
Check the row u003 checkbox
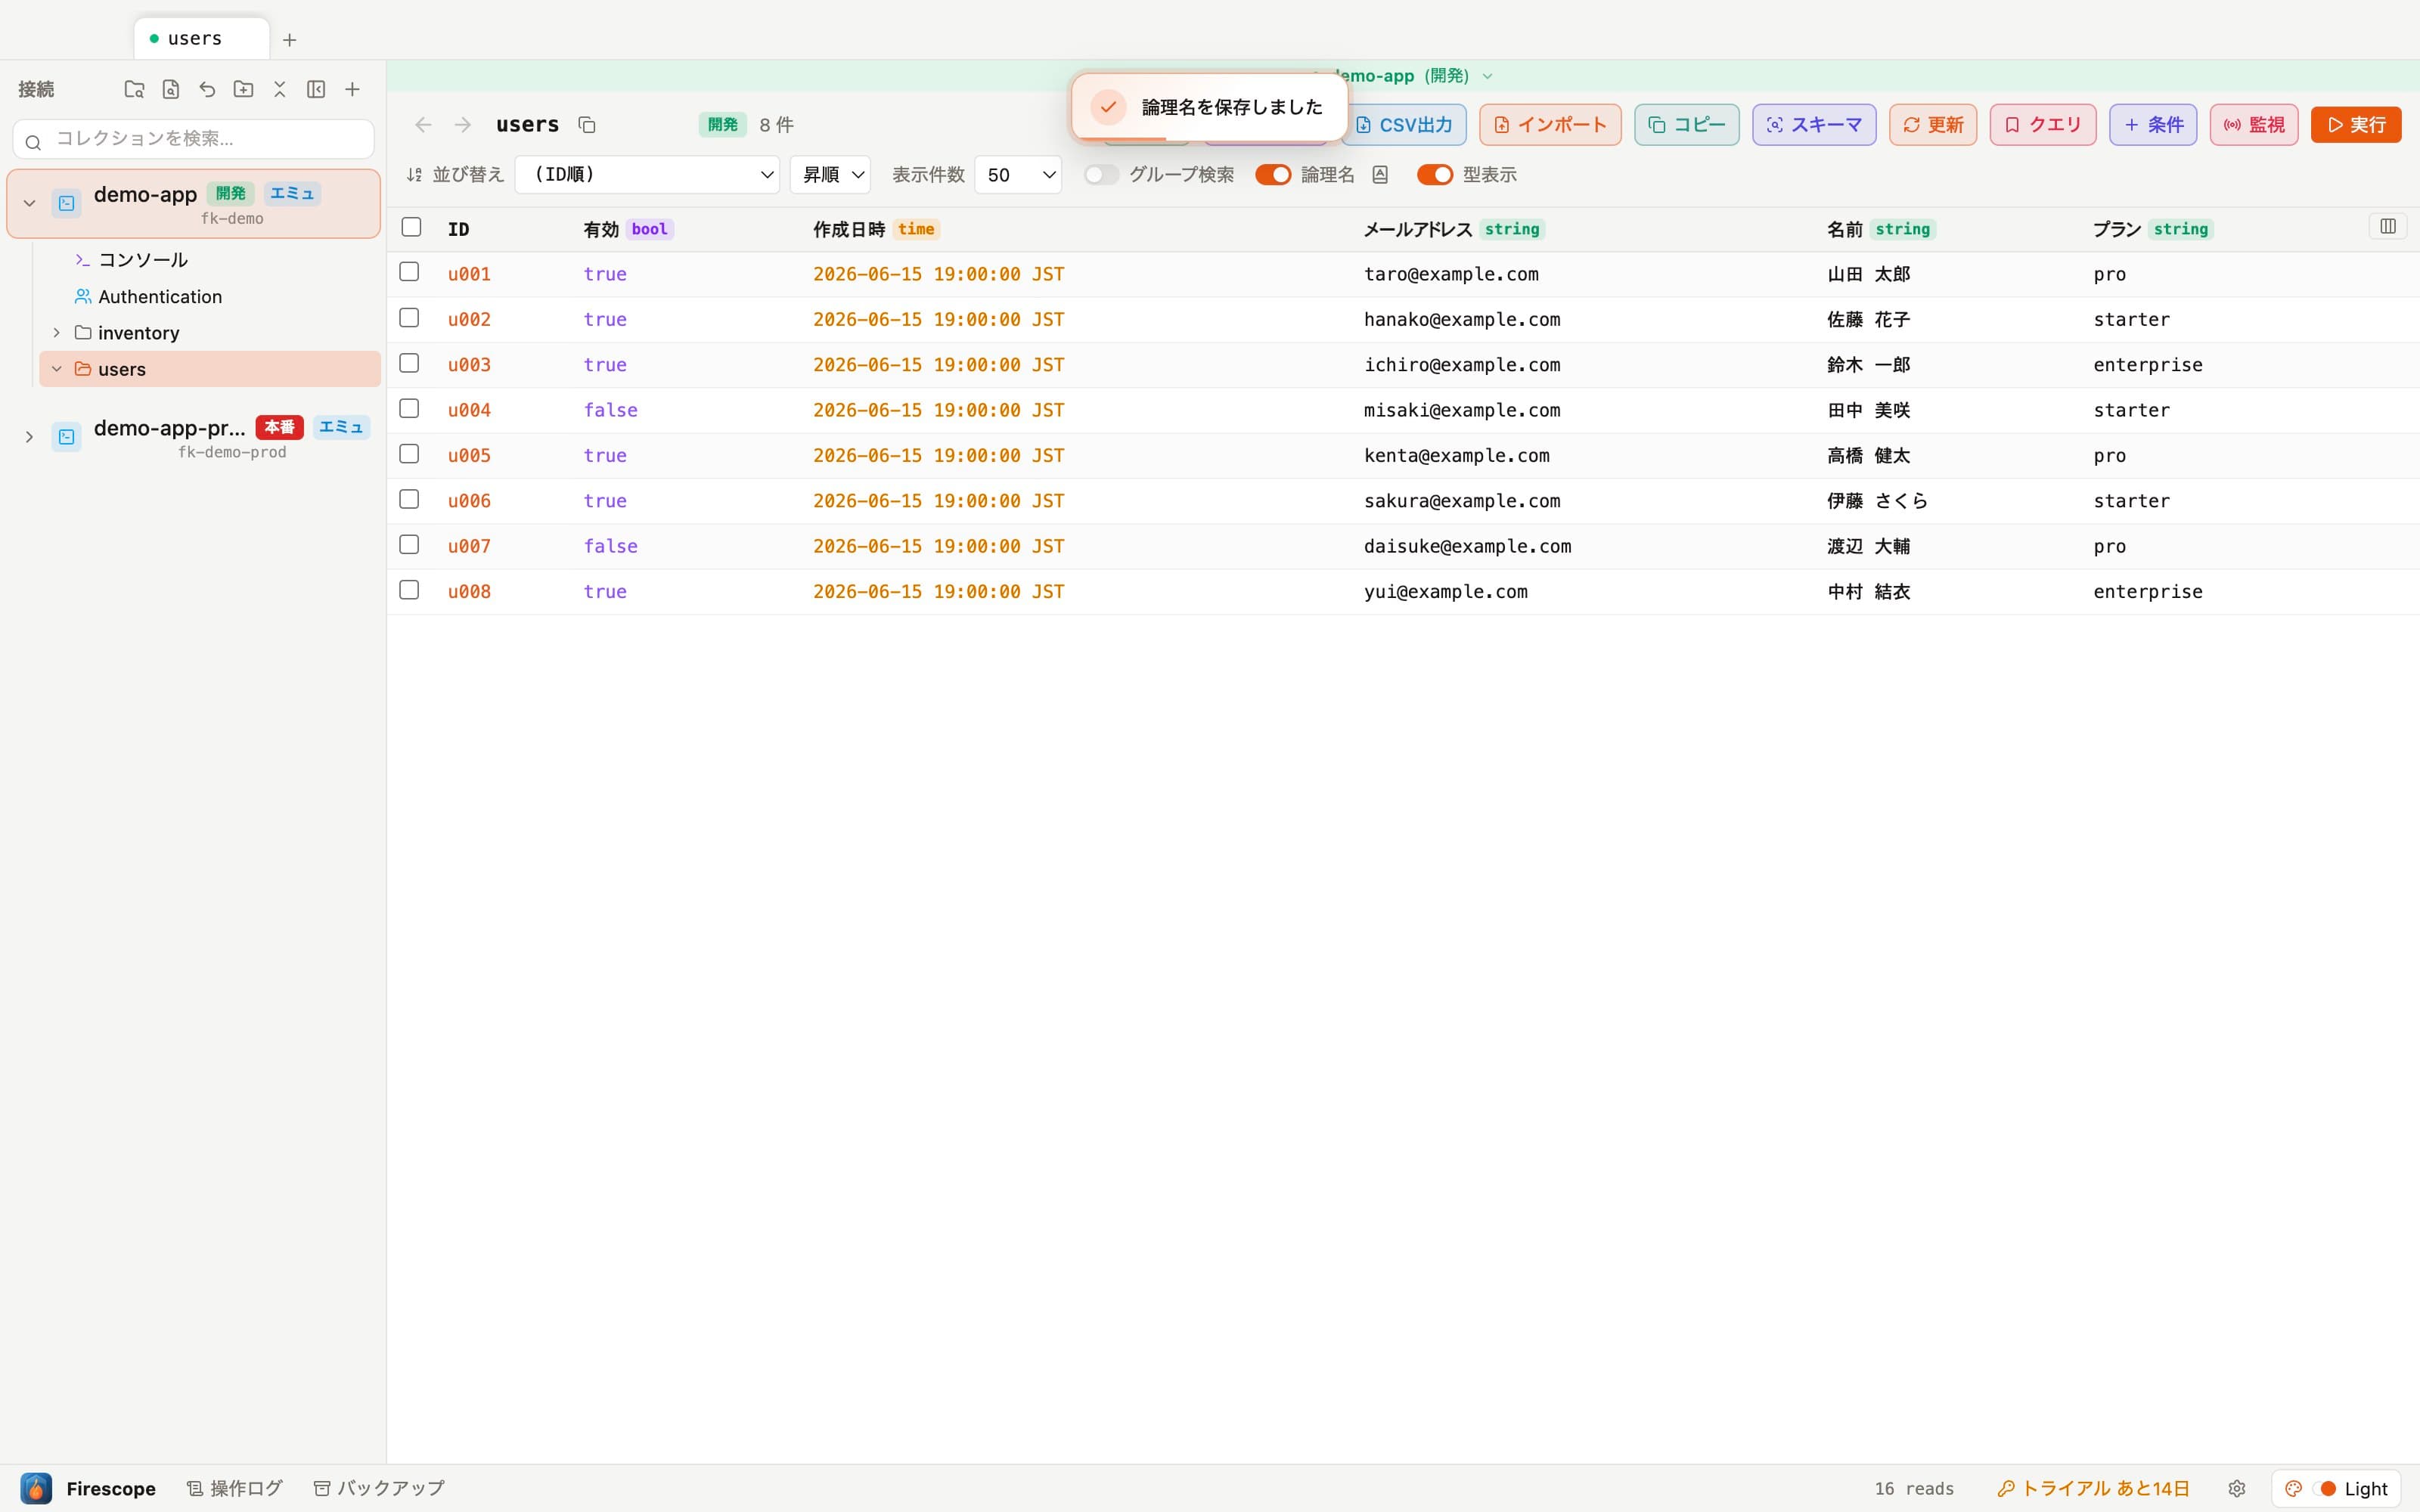409,363
